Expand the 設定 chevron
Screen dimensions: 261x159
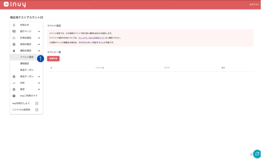pos(39,89)
